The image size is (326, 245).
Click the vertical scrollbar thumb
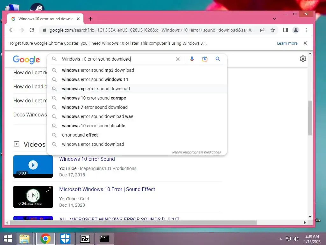310,118
